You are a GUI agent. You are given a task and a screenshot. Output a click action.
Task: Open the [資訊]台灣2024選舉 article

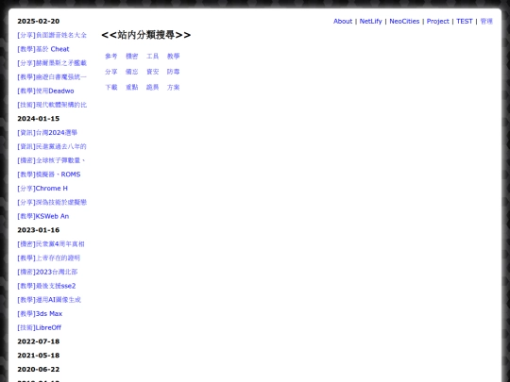[47, 133]
